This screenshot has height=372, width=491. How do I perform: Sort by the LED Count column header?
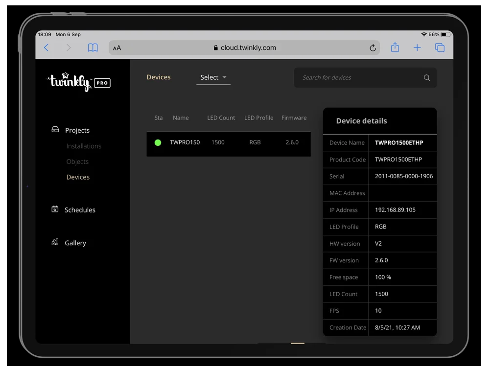click(221, 118)
